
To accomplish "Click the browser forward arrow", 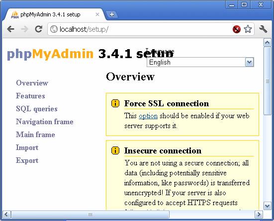I will point(24,29).
